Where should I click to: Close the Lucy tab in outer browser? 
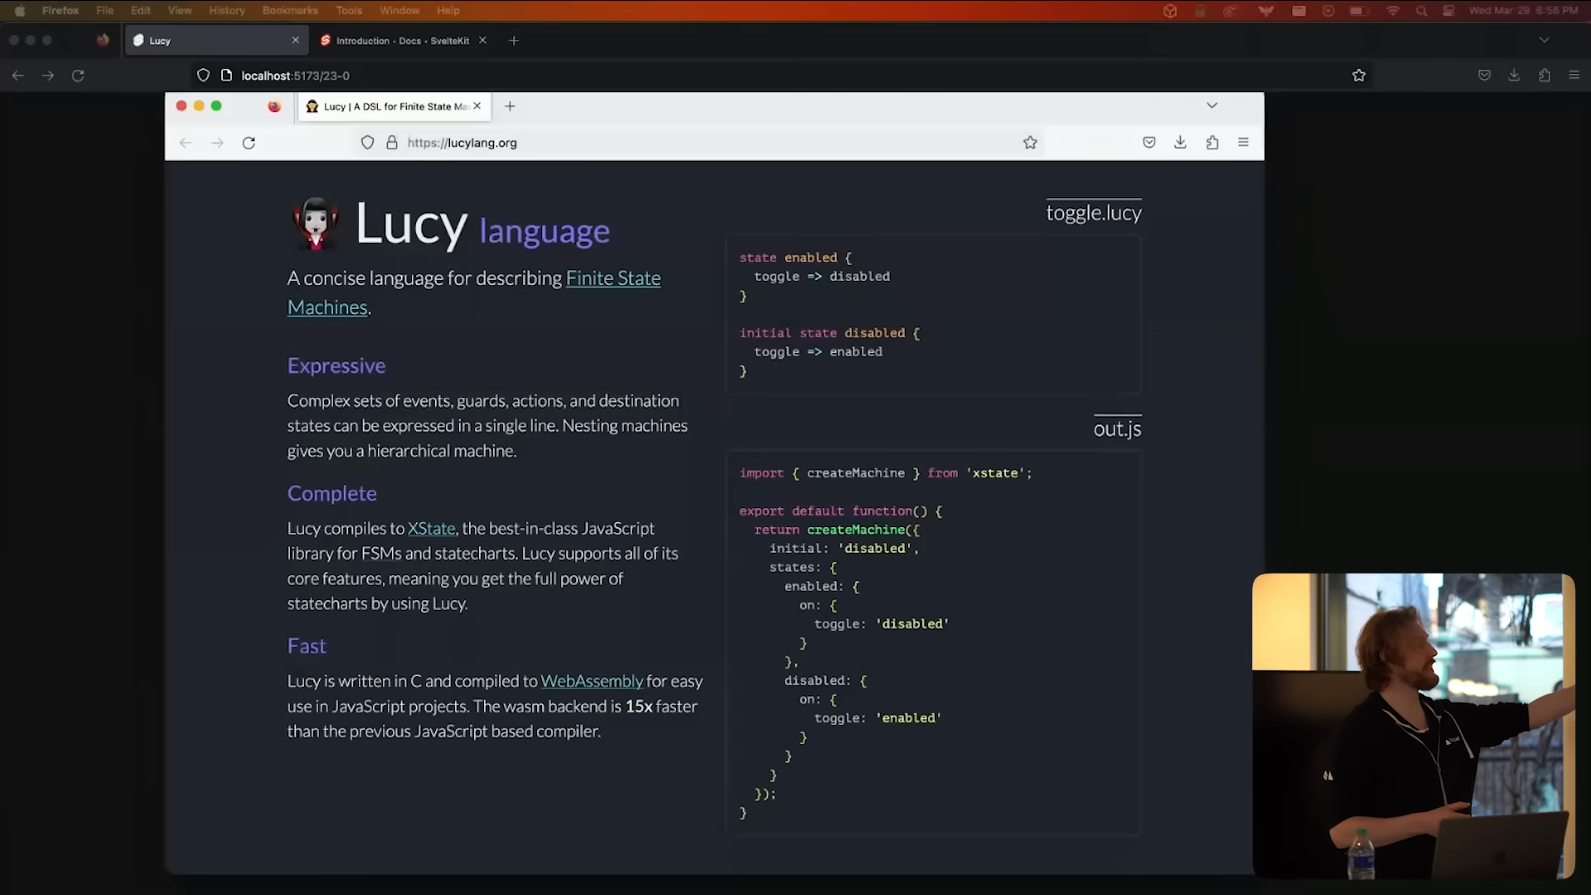296,40
